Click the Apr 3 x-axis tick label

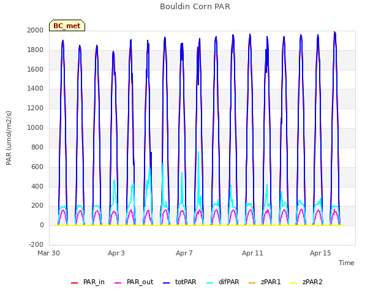coord(116,253)
